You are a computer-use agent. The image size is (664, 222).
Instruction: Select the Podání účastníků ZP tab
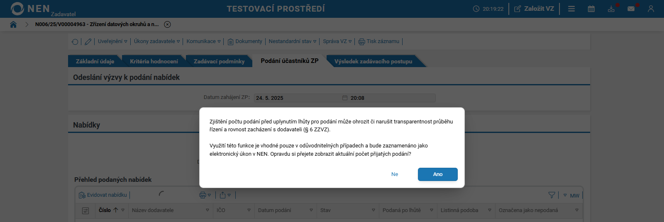[289, 61]
